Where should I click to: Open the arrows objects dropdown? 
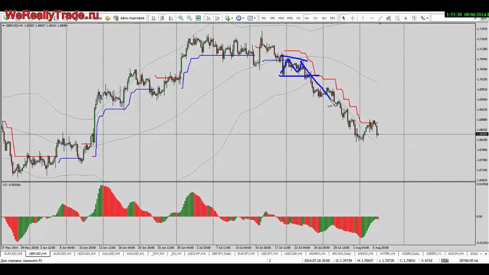point(424,18)
